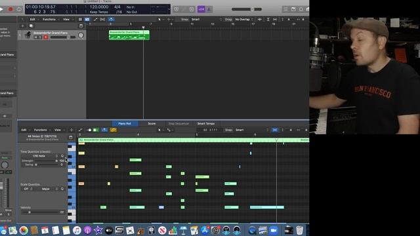The height and width of the screenshot is (236, 420).
Task: Record-enable the Bosendorfer Grand Piano track
Action: pyautogui.click(x=46, y=37)
